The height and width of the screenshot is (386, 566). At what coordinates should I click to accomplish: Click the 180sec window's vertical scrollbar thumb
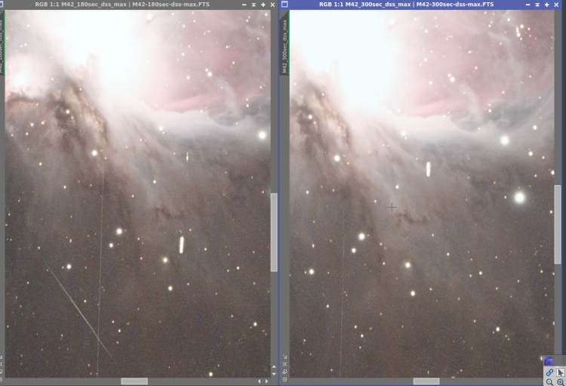click(274, 233)
